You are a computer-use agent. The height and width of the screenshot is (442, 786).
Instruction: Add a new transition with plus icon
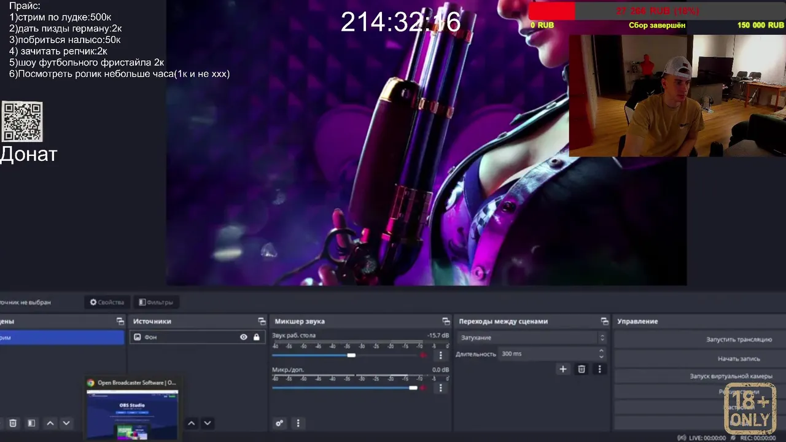click(562, 369)
